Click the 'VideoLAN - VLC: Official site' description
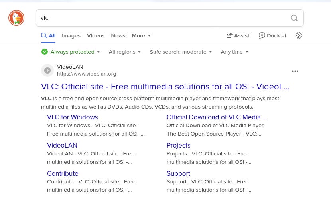The height and width of the screenshot is (204, 331). pyautogui.click(x=91, y=158)
